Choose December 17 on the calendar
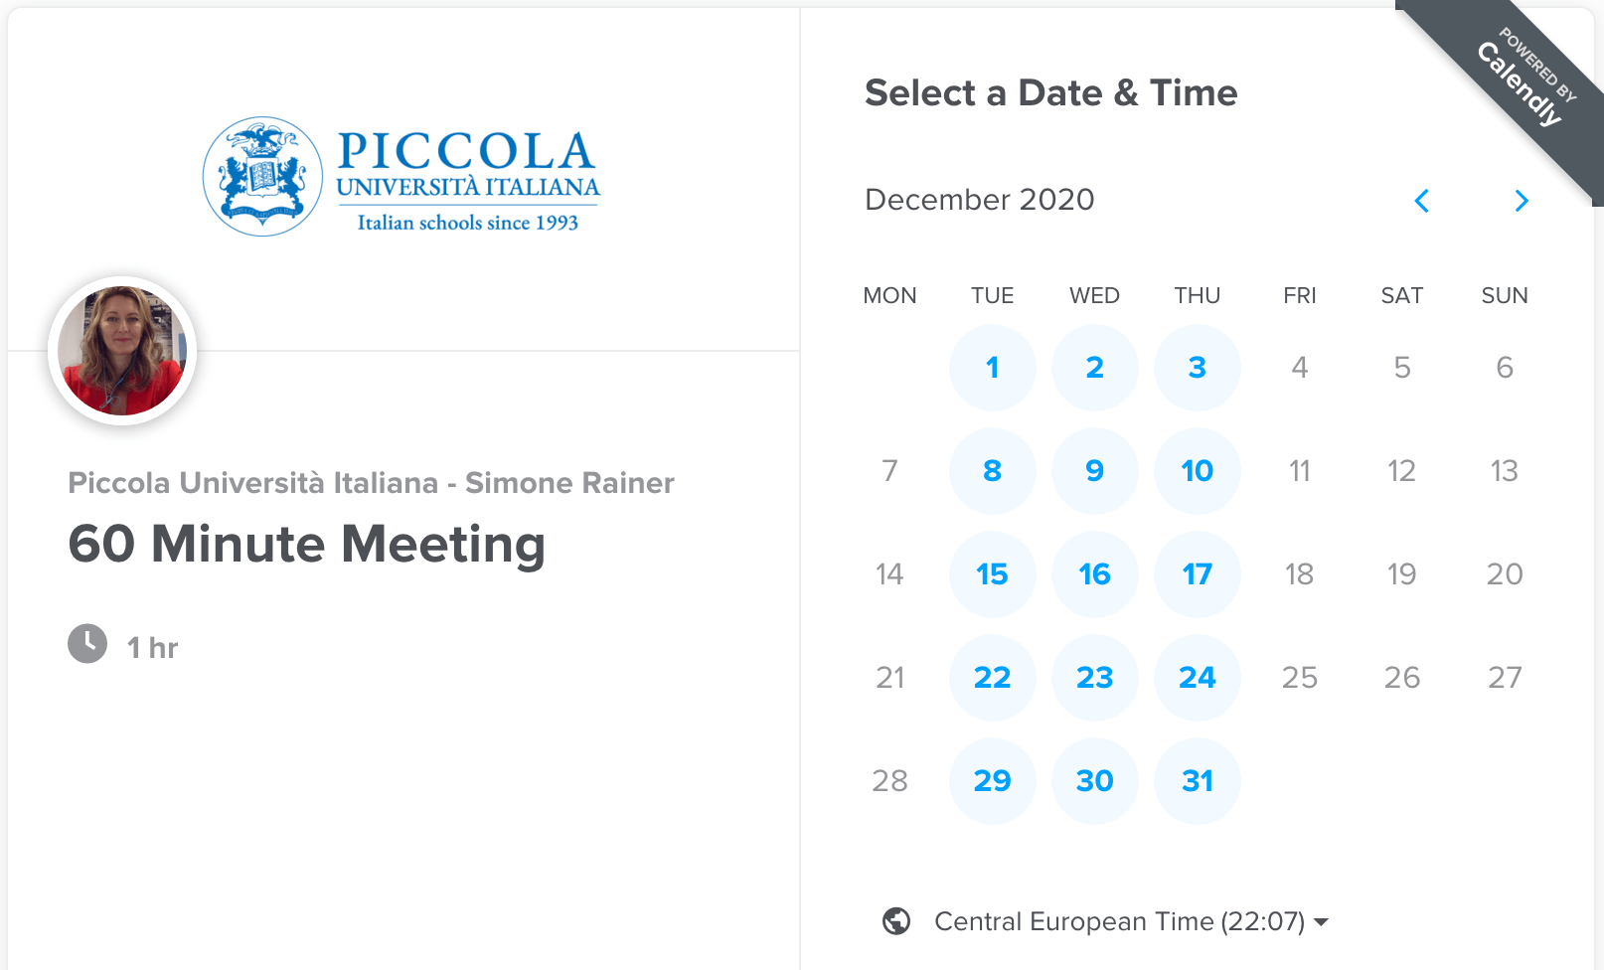This screenshot has width=1604, height=970. [1197, 574]
